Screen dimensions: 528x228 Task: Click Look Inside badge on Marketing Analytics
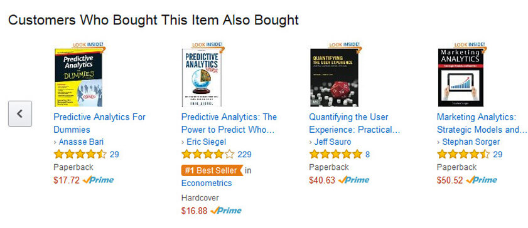click(x=470, y=46)
